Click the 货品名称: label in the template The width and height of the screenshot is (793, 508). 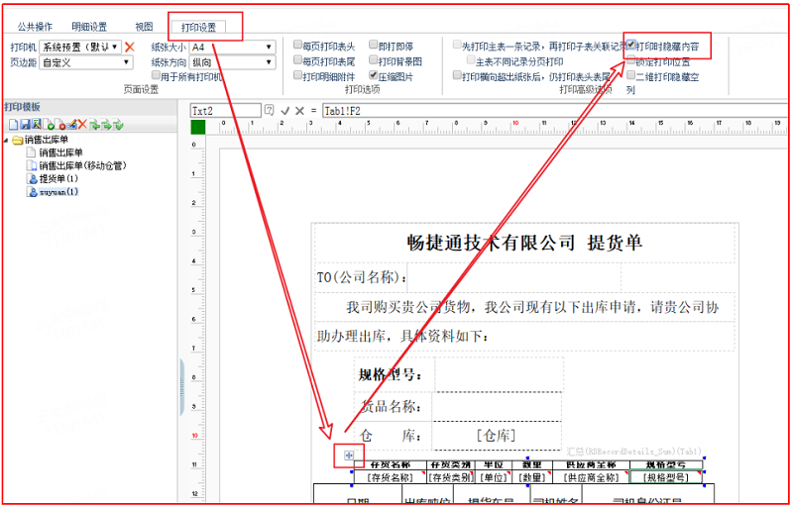pos(391,406)
